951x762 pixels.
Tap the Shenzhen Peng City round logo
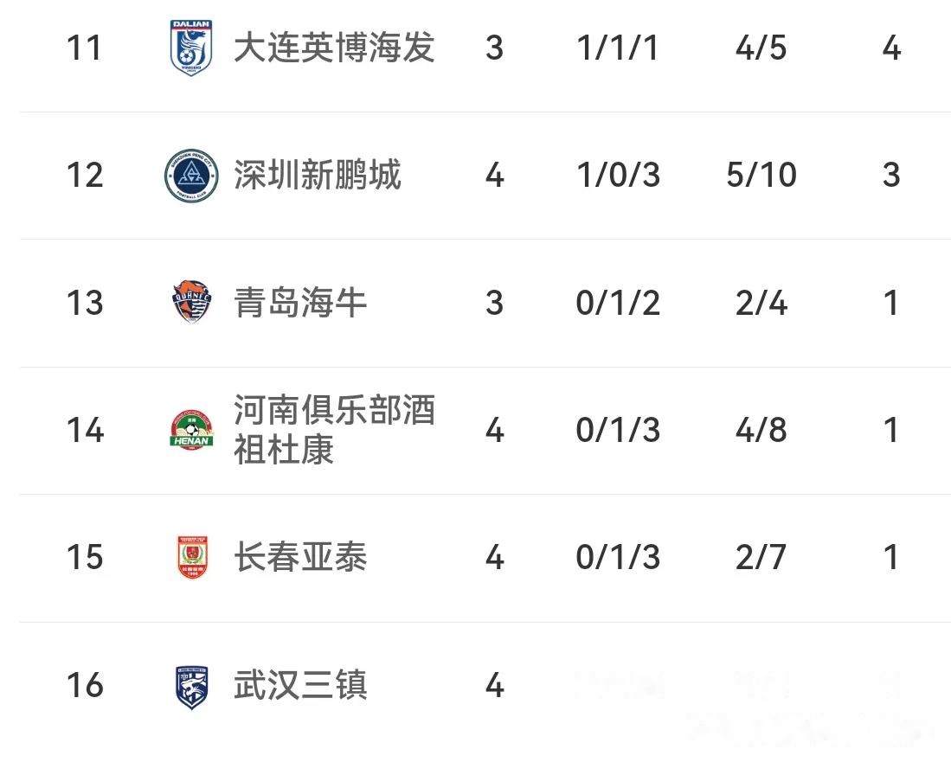pos(190,176)
